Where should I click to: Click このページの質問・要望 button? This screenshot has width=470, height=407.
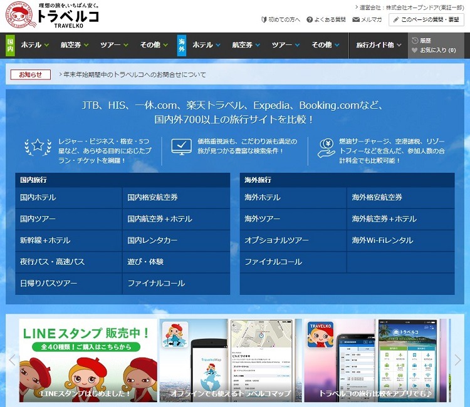click(426, 20)
